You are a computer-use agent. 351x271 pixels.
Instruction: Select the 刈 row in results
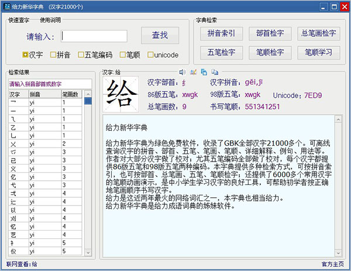pyautogui.click(x=45, y=218)
